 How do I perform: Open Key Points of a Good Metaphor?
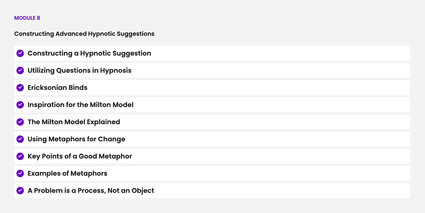(x=80, y=156)
